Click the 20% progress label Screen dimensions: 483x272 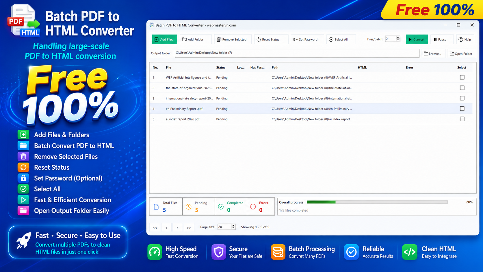click(x=469, y=202)
